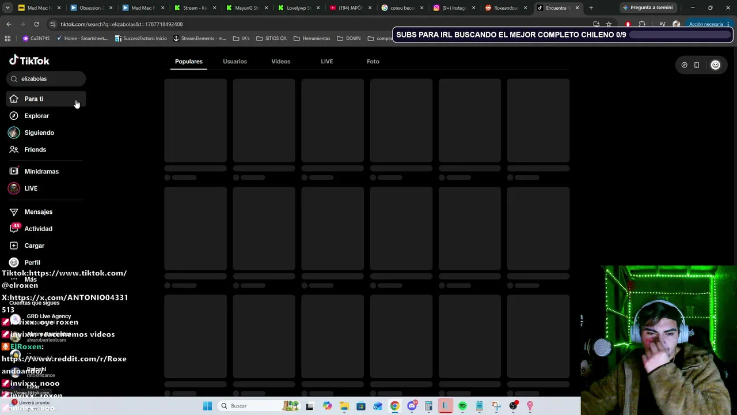Open the Windows Start menu
The image size is (737, 415).
[x=207, y=406]
